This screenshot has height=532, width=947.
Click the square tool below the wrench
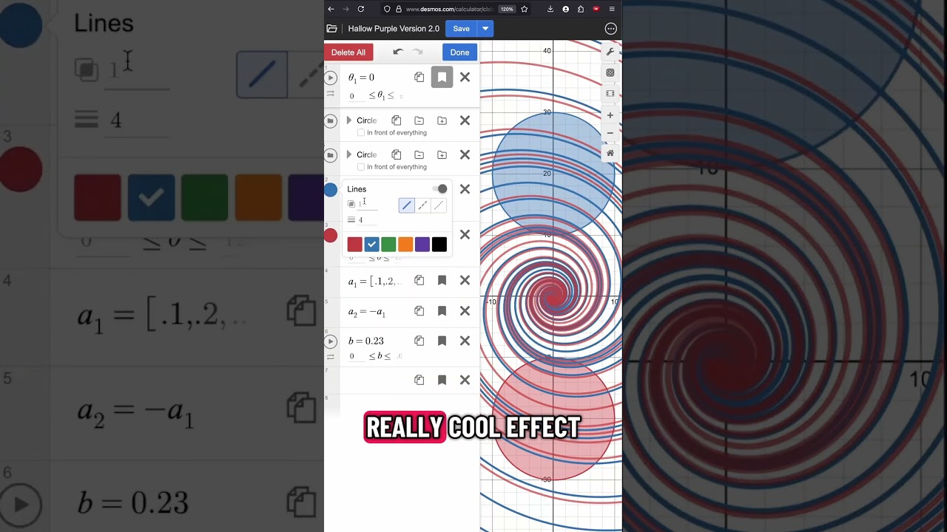[610, 72]
